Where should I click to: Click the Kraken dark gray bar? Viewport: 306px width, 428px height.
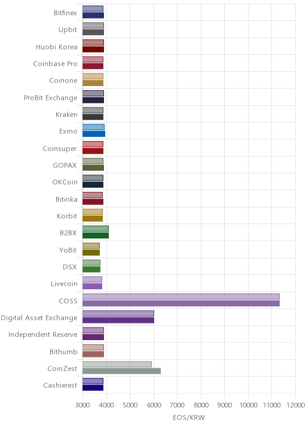pyautogui.click(x=93, y=117)
